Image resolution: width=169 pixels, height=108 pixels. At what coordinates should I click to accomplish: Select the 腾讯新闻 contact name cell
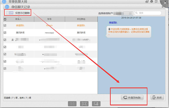tap(20, 33)
